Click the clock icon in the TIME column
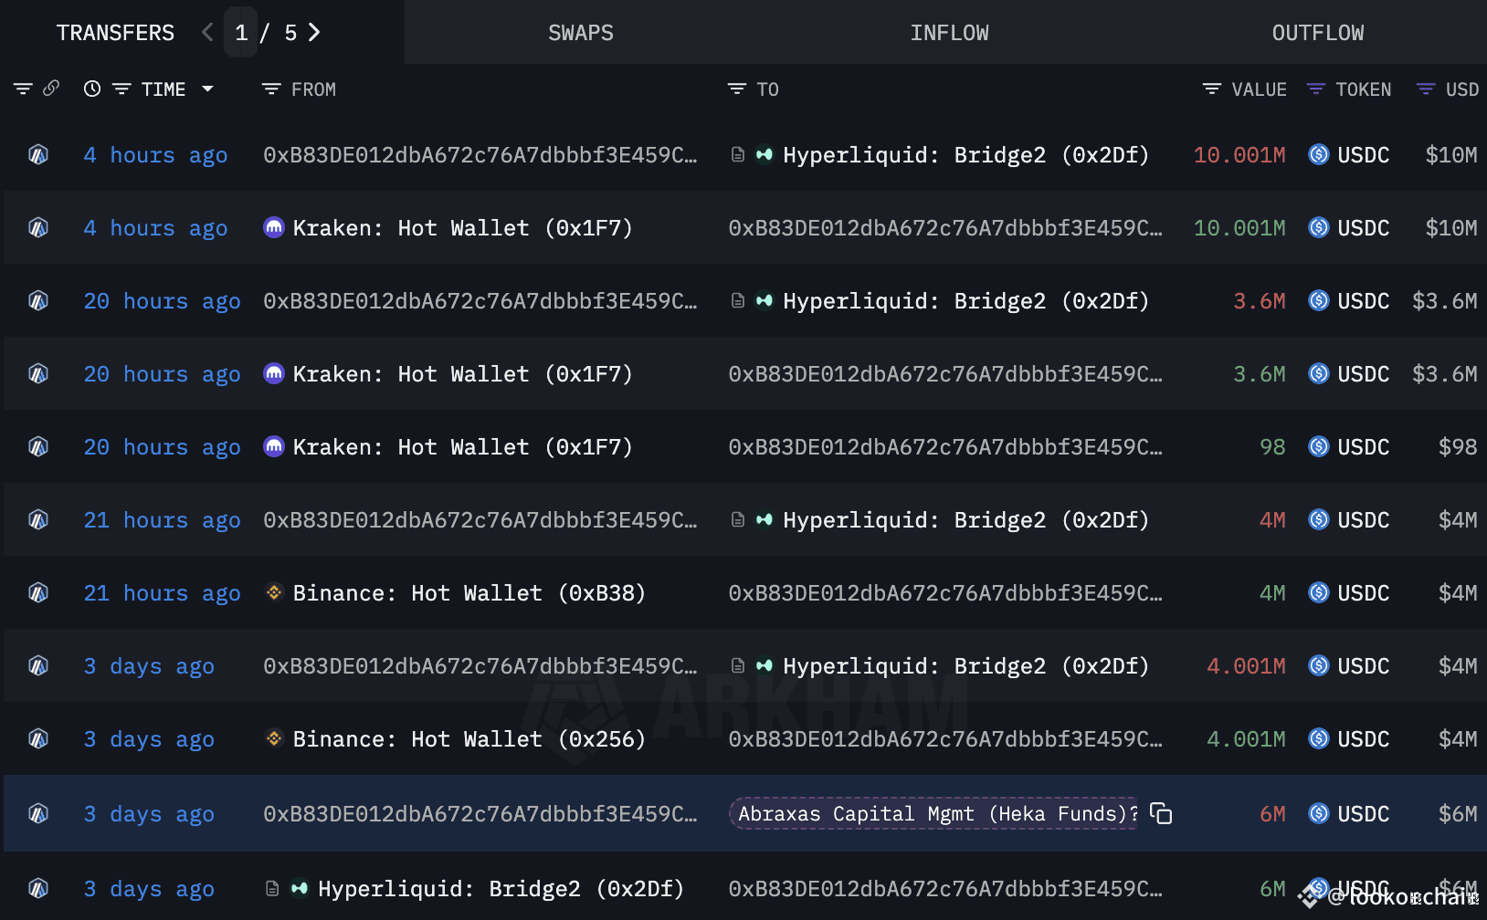Image resolution: width=1487 pixels, height=920 pixels. [91, 89]
